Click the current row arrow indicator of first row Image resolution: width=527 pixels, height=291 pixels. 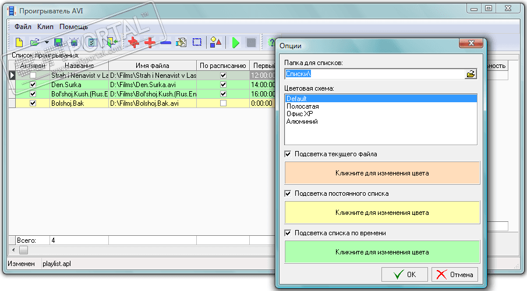(12, 75)
